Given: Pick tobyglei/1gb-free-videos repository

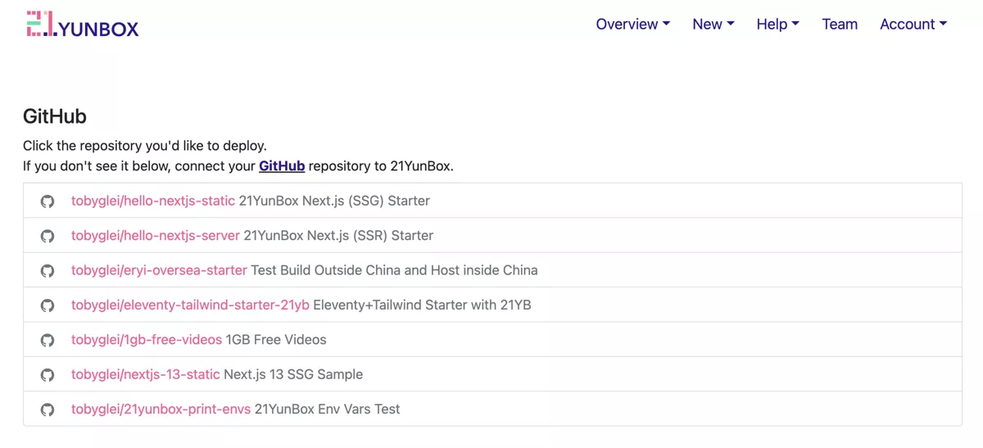Looking at the screenshot, I should (x=147, y=339).
